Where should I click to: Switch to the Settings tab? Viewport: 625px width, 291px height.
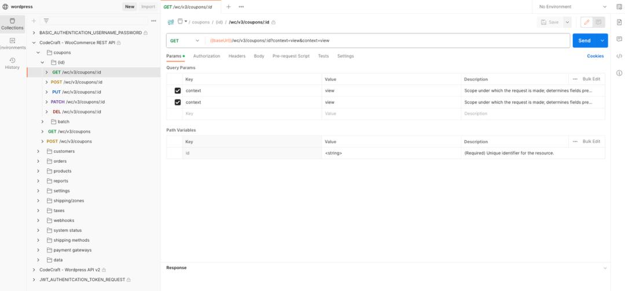[x=345, y=56]
